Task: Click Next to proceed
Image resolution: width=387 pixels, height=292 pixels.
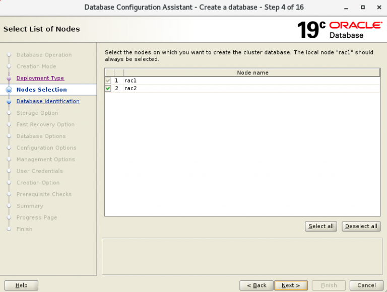Action: [291, 285]
